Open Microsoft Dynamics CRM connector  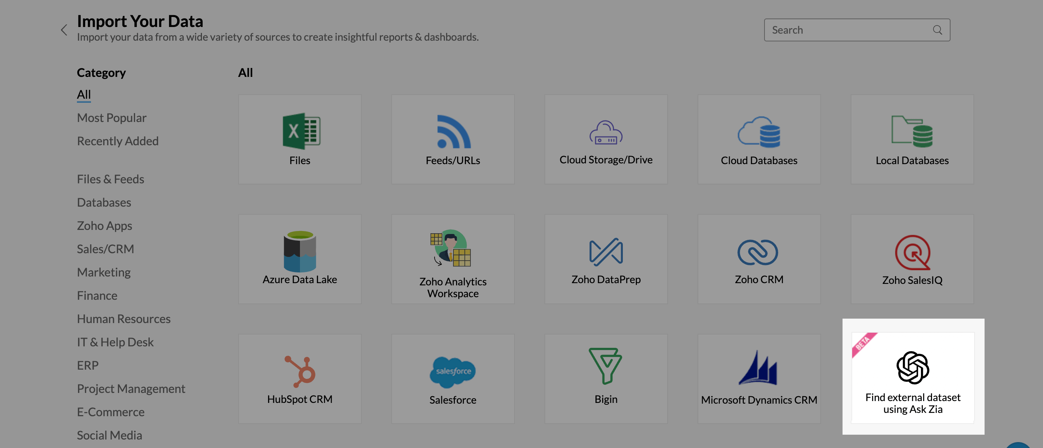coord(759,379)
